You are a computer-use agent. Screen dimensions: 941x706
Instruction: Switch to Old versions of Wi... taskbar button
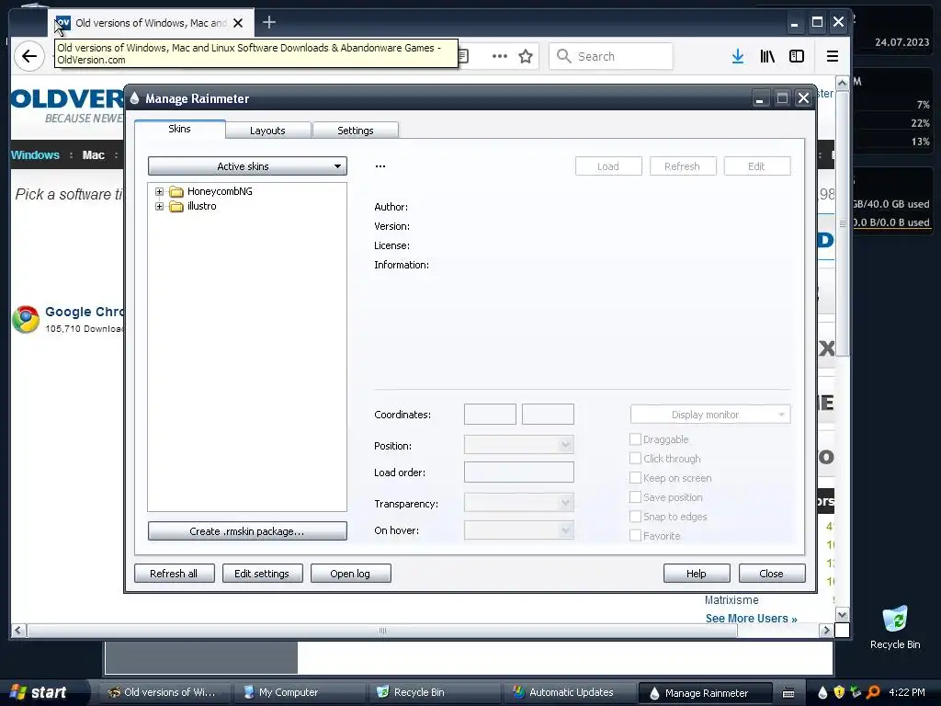coord(164,692)
